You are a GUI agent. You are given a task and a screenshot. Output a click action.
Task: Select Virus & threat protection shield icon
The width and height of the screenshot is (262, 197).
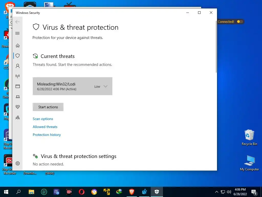tap(18, 56)
